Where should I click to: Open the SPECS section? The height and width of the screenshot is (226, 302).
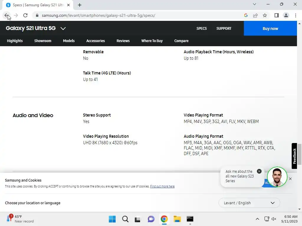point(201,29)
